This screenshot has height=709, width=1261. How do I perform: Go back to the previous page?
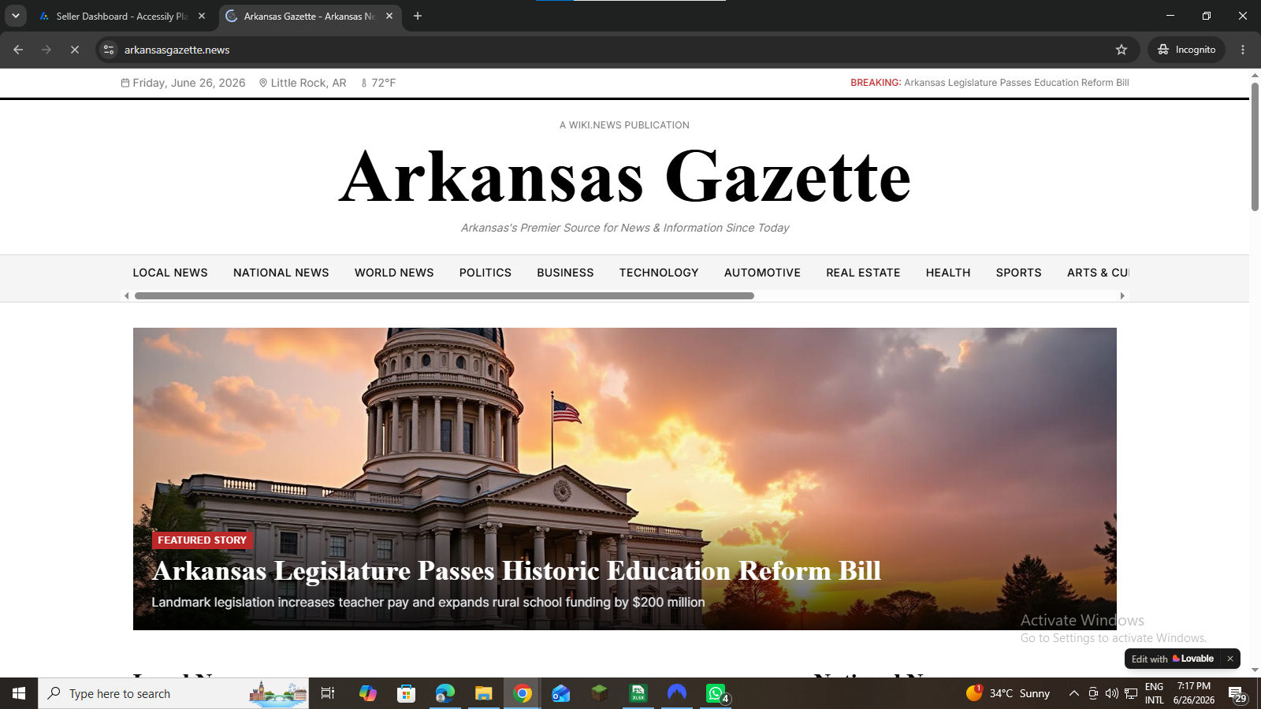point(18,50)
